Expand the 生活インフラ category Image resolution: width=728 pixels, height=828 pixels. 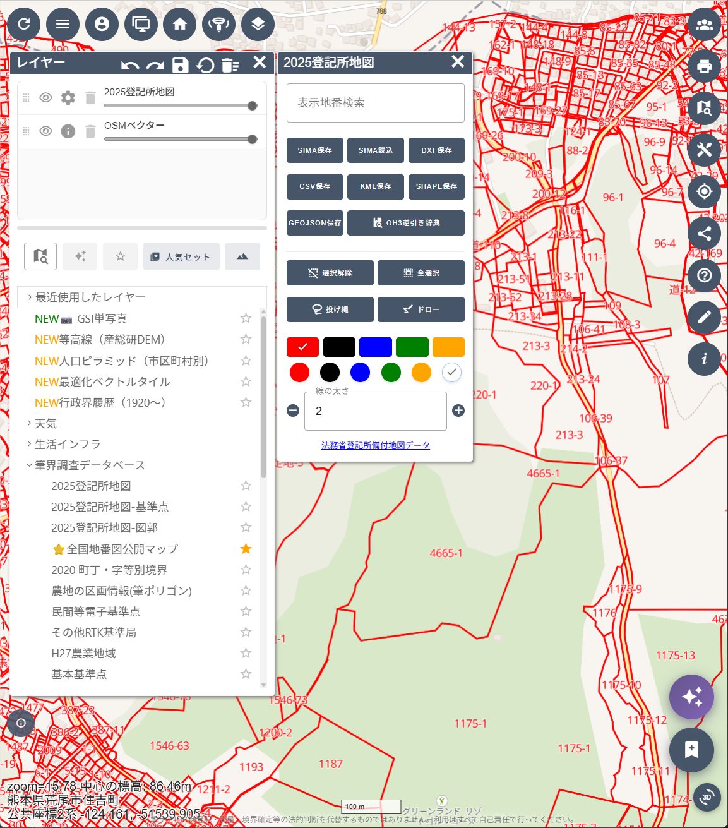(67, 444)
